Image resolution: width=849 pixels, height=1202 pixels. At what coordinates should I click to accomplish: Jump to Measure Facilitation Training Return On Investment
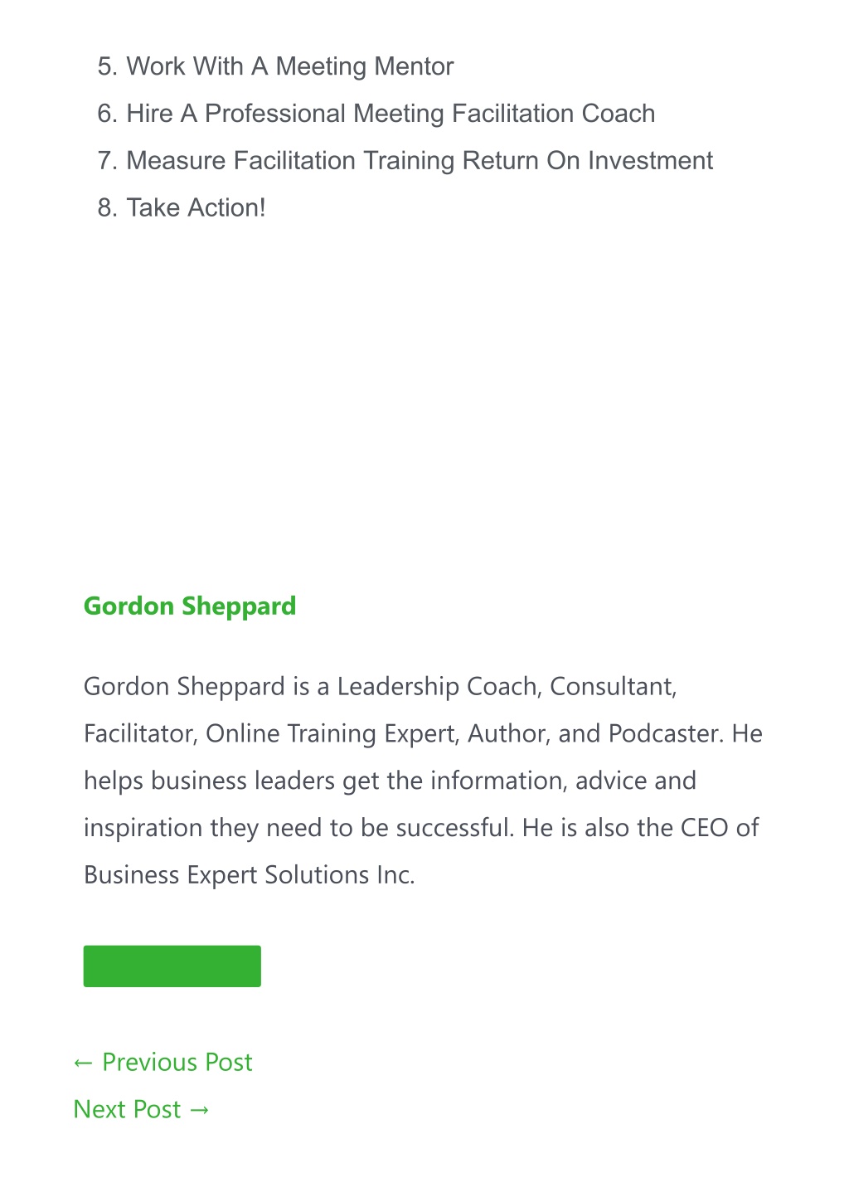coord(420,160)
